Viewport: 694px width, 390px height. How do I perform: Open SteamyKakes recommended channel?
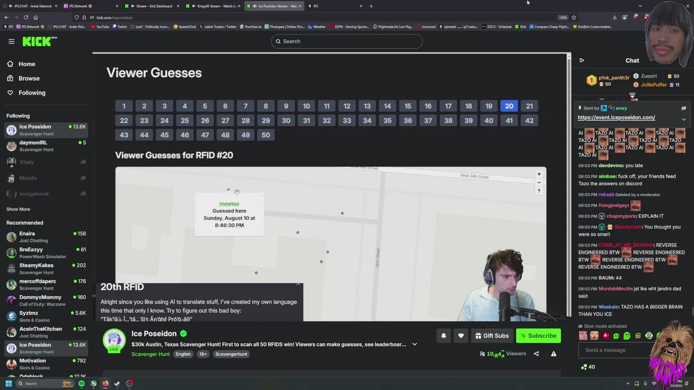46,269
